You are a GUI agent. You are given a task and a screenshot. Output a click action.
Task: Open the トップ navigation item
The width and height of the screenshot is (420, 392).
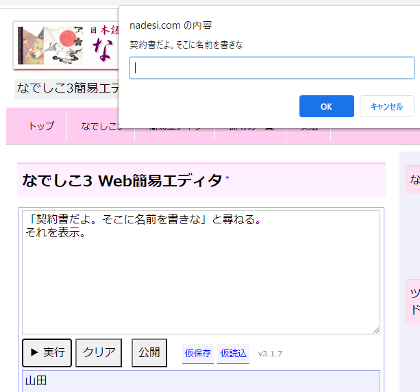point(41,126)
